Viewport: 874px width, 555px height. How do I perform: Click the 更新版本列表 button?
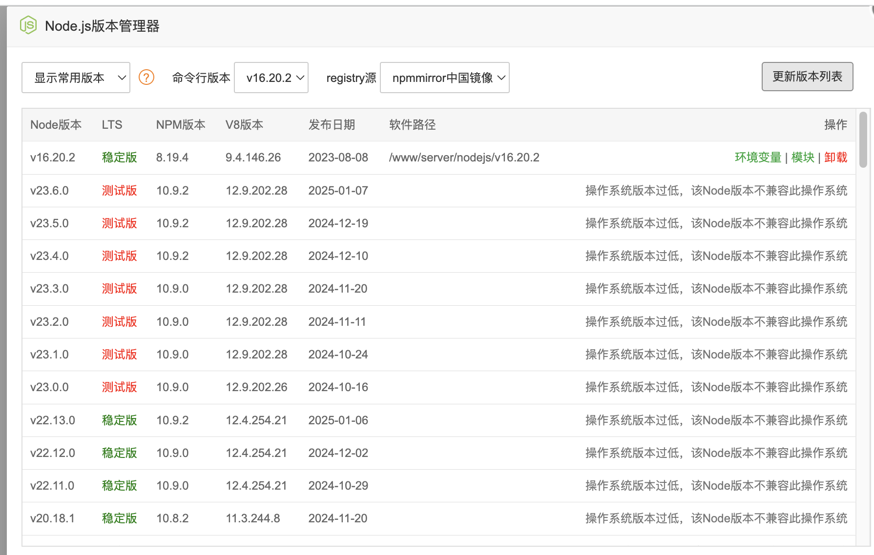807,77
